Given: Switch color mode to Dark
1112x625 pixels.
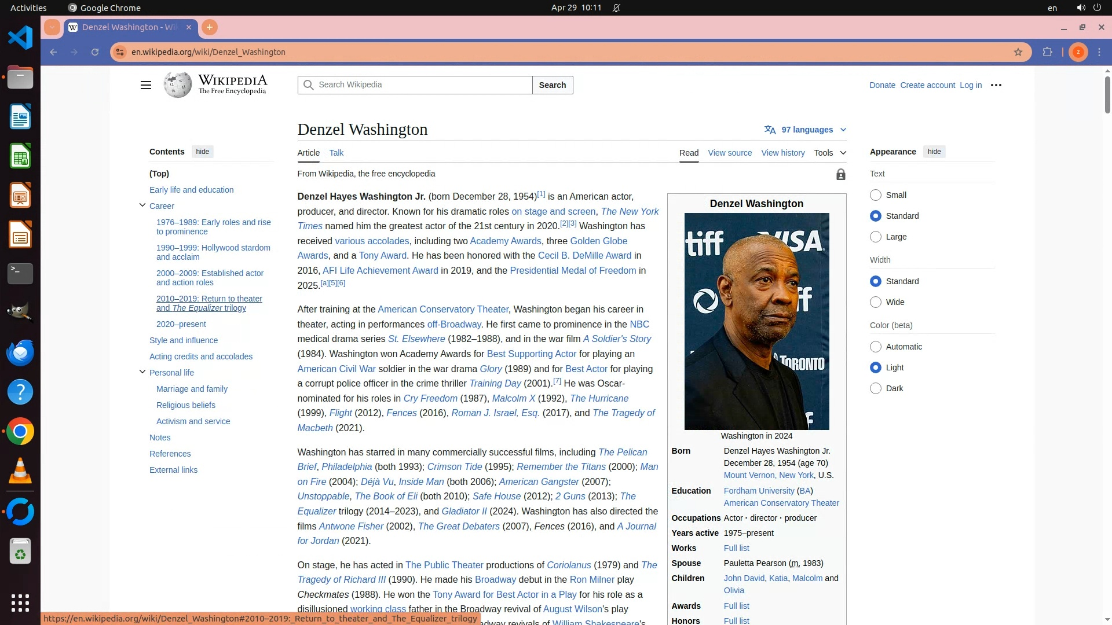Looking at the screenshot, I should point(876,388).
